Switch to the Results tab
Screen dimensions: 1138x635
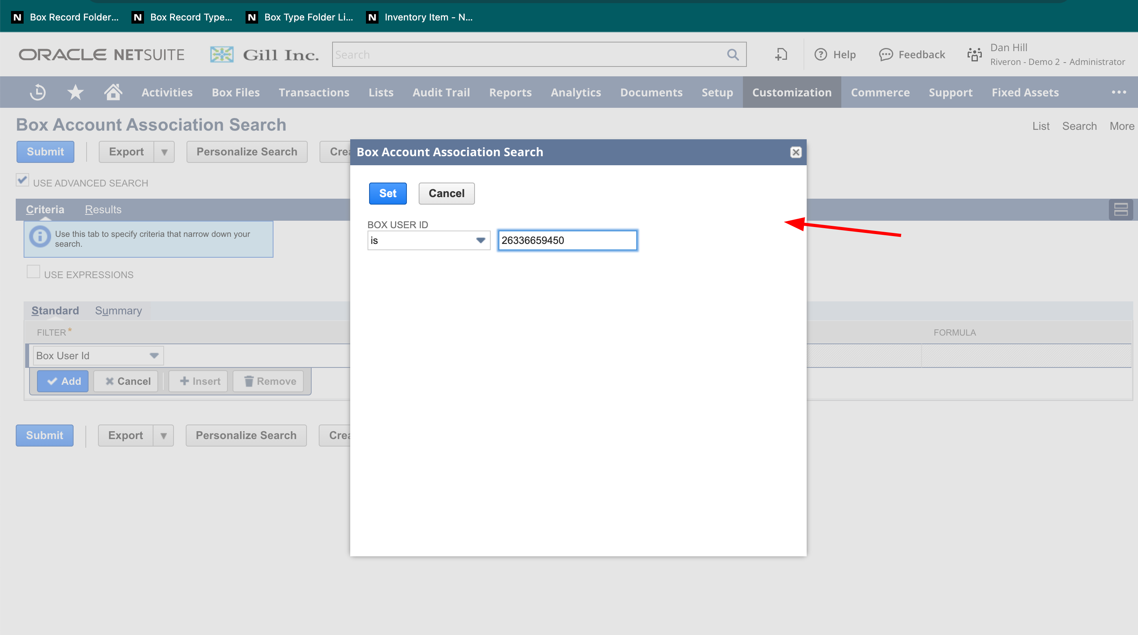tap(103, 210)
